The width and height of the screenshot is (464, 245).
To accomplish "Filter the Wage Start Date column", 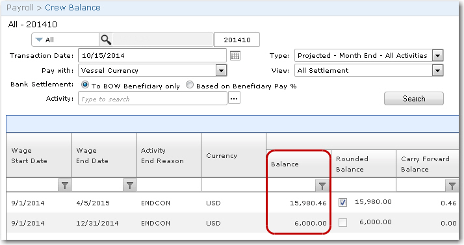I will [x=64, y=185].
